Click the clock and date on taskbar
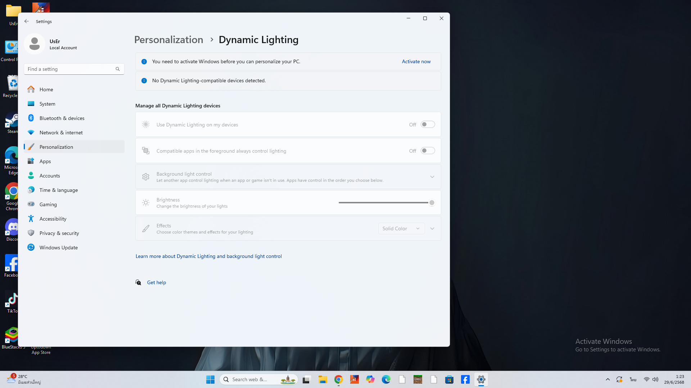 (674, 379)
